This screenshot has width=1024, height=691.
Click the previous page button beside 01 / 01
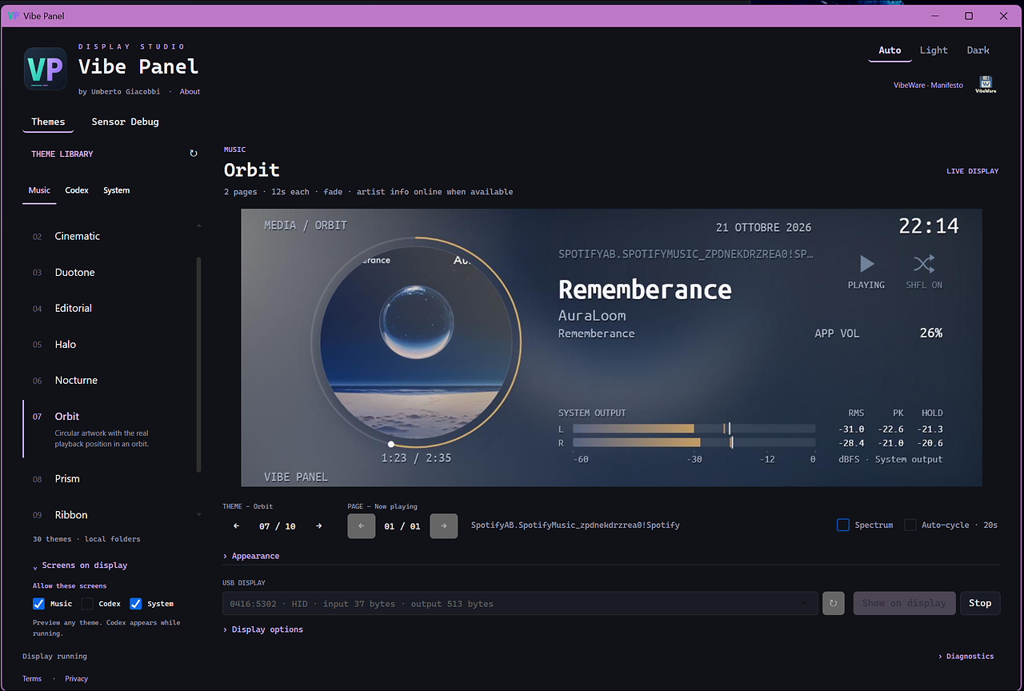pos(361,526)
